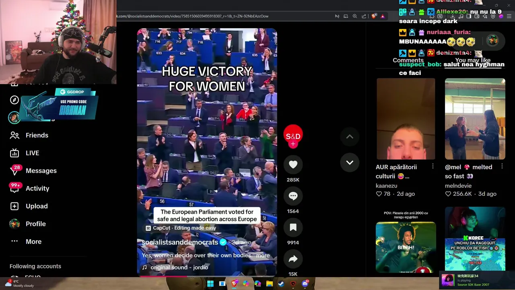Switch to the Comments tab

(408, 60)
